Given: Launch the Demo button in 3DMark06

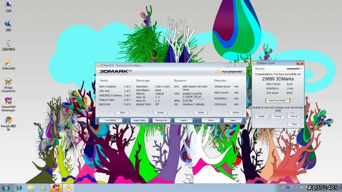Looking at the screenshot, I should click(x=211, y=120).
